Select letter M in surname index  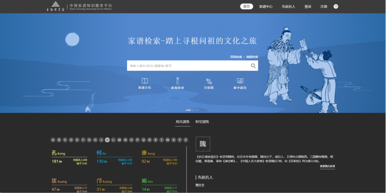click(x=119, y=140)
